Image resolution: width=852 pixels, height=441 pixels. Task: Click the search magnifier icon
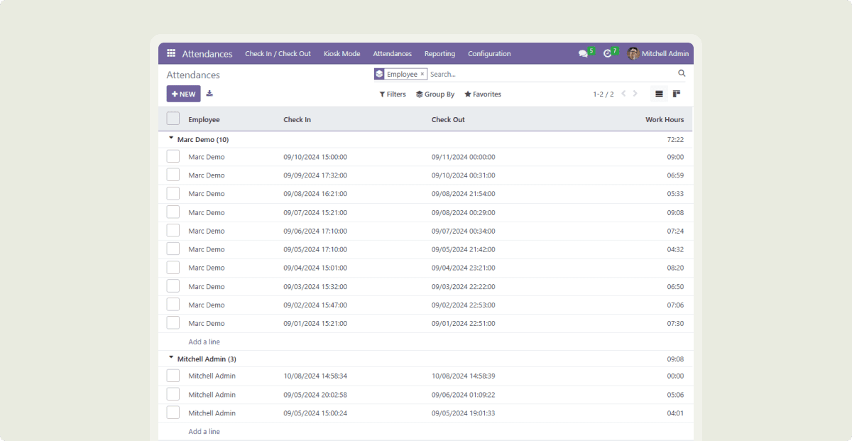coord(682,73)
